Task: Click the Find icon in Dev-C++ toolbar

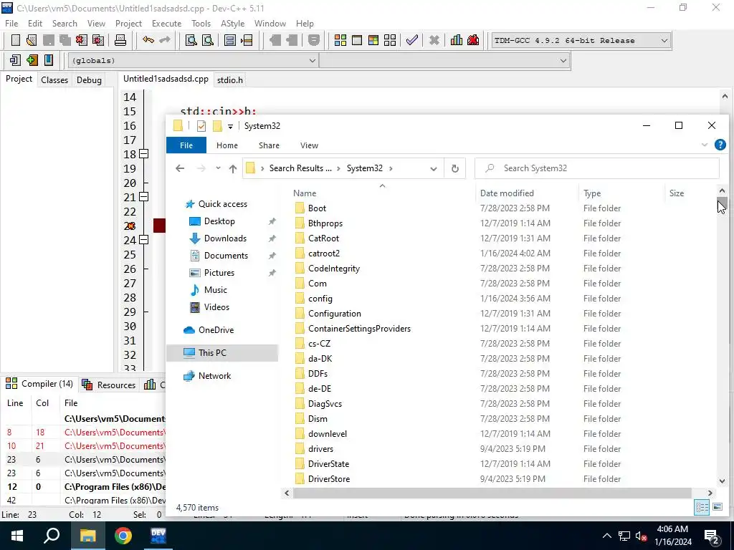Action: click(x=191, y=40)
